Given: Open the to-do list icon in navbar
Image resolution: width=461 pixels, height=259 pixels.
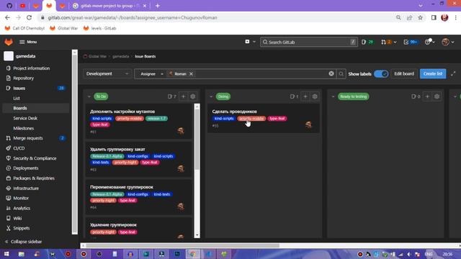Looking at the screenshot, I should point(411,42).
